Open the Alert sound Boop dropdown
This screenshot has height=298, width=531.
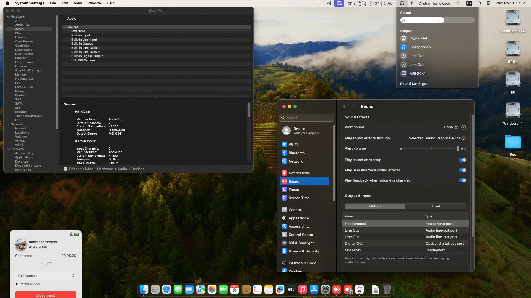tap(451, 127)
